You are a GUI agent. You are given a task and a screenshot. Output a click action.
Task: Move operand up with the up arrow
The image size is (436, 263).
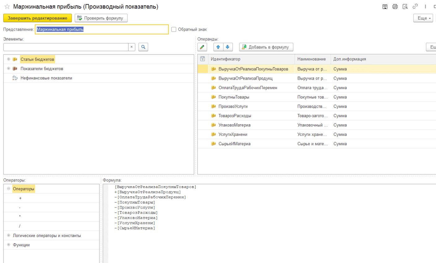[218, 47]
